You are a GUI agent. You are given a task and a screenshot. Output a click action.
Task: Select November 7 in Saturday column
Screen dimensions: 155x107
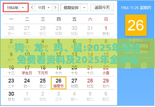coord(90,44)
